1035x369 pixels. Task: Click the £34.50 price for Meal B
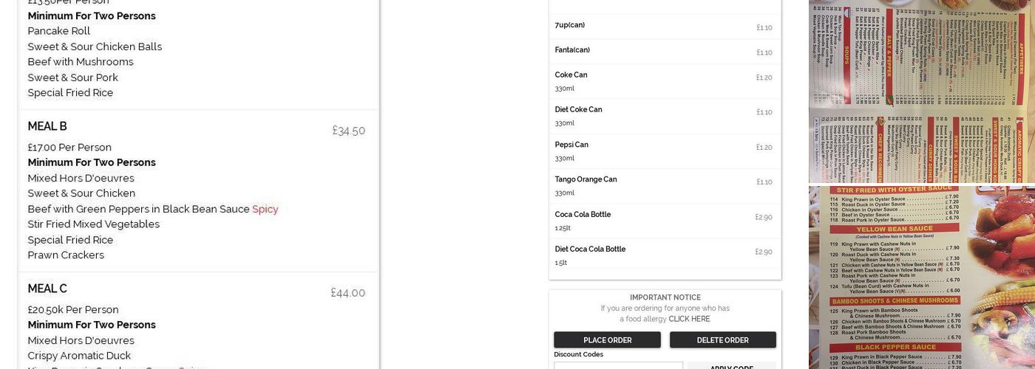pyautogui.click(x=348, y=131)
